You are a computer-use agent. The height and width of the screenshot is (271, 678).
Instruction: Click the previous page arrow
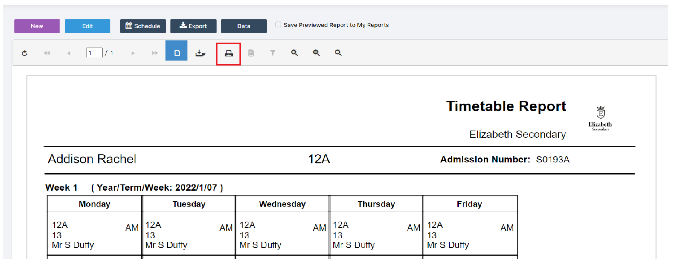(x=69, y=52)
